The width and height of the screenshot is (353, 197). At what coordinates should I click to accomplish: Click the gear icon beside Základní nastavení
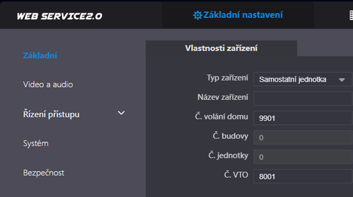click(197, 15)
